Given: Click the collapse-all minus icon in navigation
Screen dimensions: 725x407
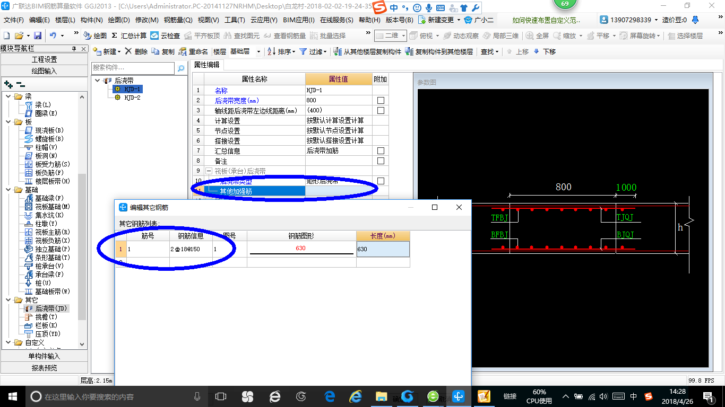Looking at the screenshot, I should pos(21,84).
